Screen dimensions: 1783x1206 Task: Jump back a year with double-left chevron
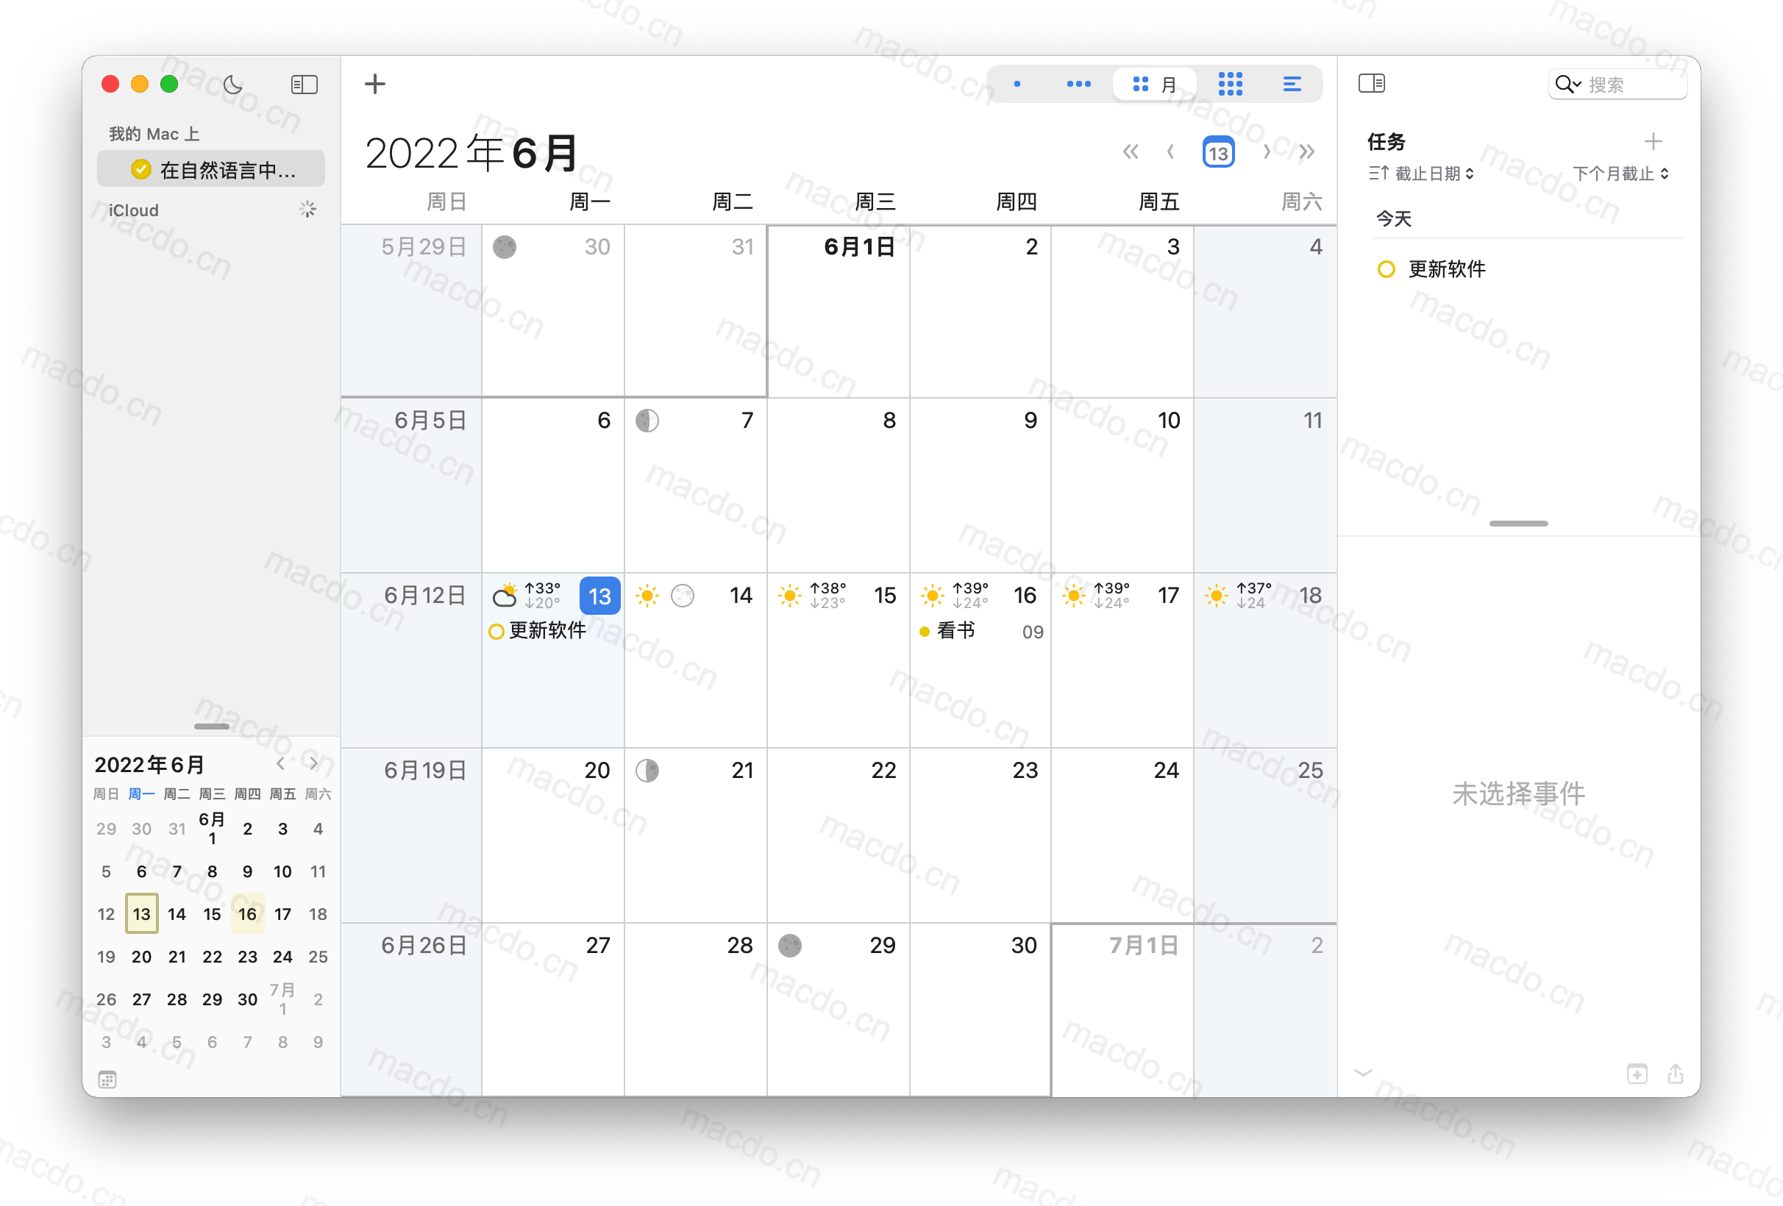[x=1130, y=152]
